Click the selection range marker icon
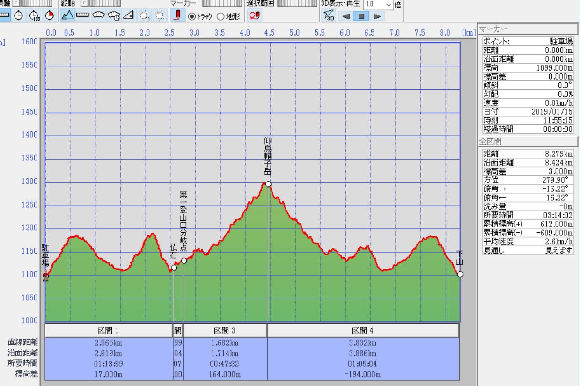 coord(256,15)
